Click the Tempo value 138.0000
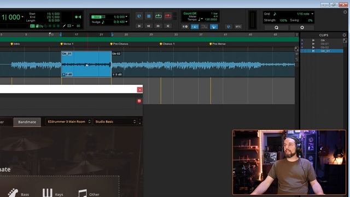This screenshot has width=350, height=197. [x=211, y=20]
